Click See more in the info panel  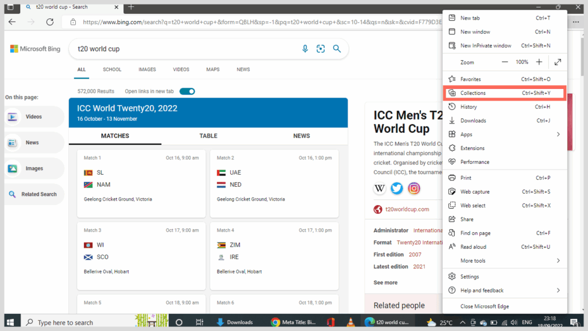pos(385,283)
